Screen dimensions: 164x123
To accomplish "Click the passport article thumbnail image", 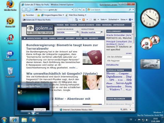I will 92,57.
